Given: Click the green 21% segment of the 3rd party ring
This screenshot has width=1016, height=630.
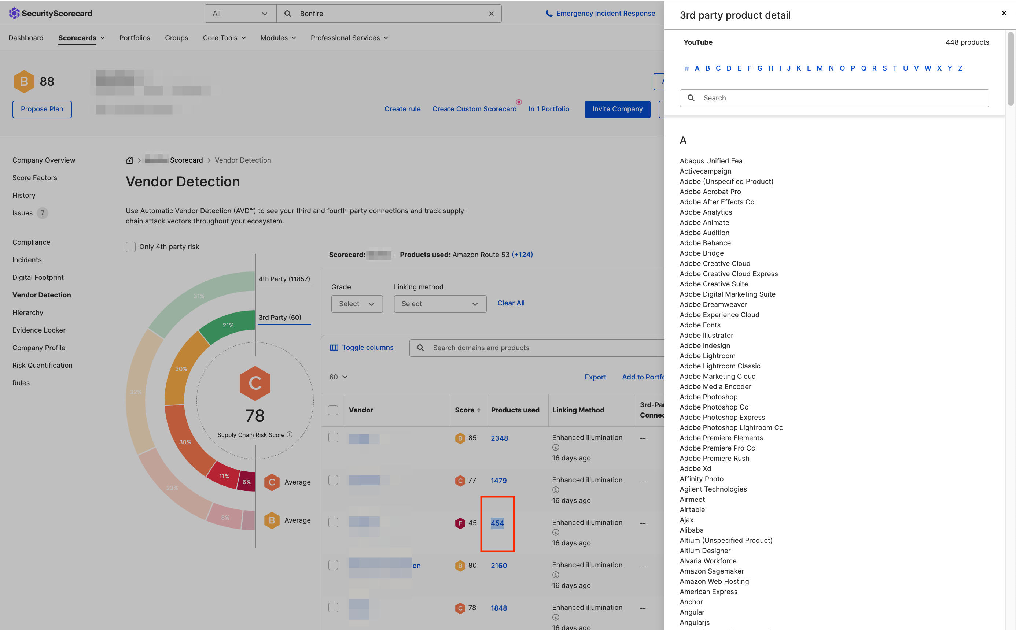Looking at the screenshot, I should pos(228,325).
